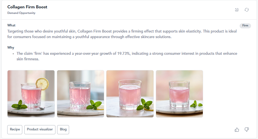The image size is (258, 139).
Task: Click the 19.73% growth bullet text
Action: tap(127, 56)
